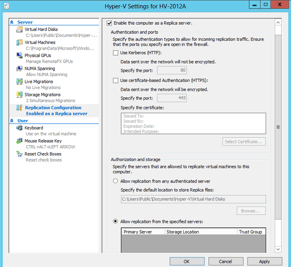Click the Reset Check Boxes icon
The image size is (291, 267).
click(x=20, y=154)
